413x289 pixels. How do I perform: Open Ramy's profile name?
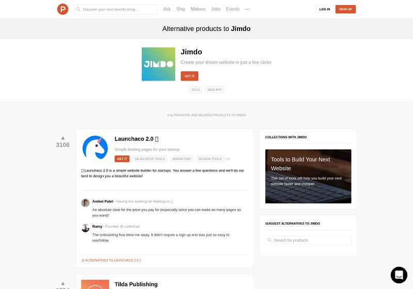coord(97,227)
